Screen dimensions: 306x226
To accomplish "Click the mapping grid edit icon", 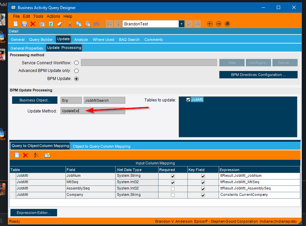I will (x=47, y=155).
